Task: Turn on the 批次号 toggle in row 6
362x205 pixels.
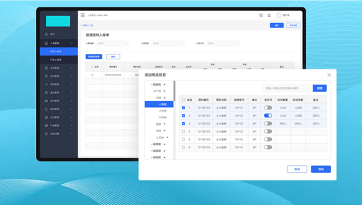Action: point(268,147)
